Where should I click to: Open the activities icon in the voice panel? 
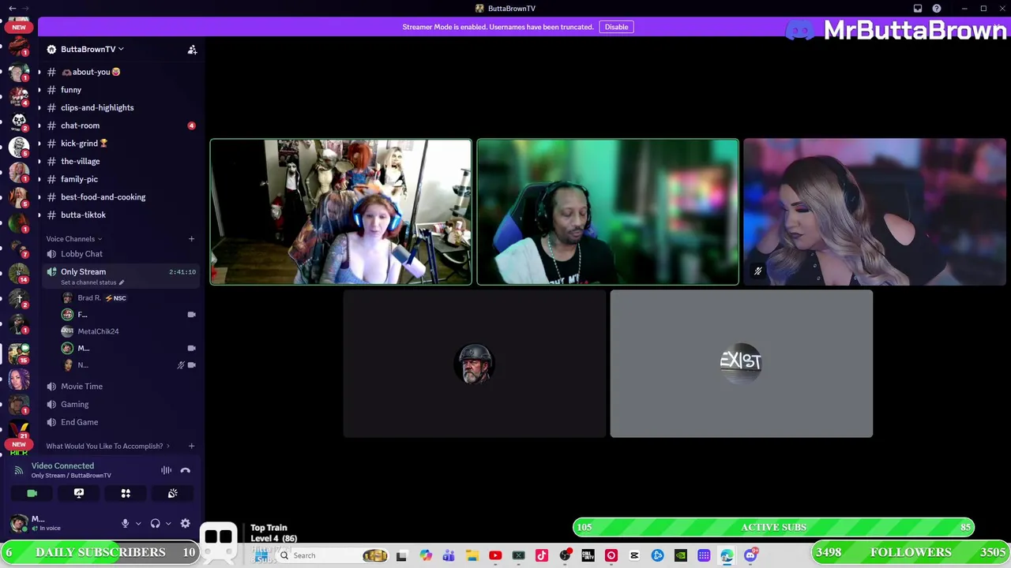(x=126, y=494)
